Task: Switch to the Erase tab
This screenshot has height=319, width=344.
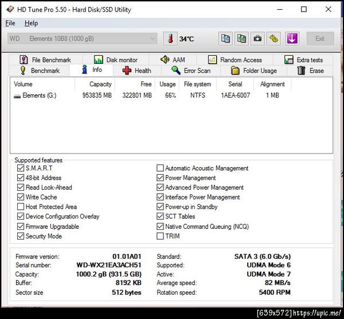Action: 310,71
